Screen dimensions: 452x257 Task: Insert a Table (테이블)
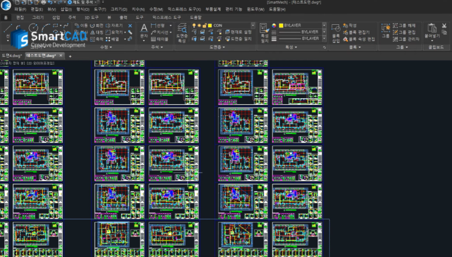click(x=160, y=39)
